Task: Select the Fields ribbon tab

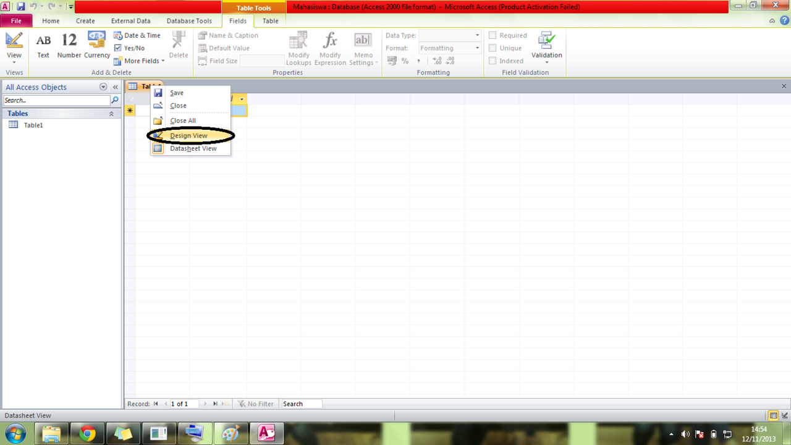Action: pos(238,21)
